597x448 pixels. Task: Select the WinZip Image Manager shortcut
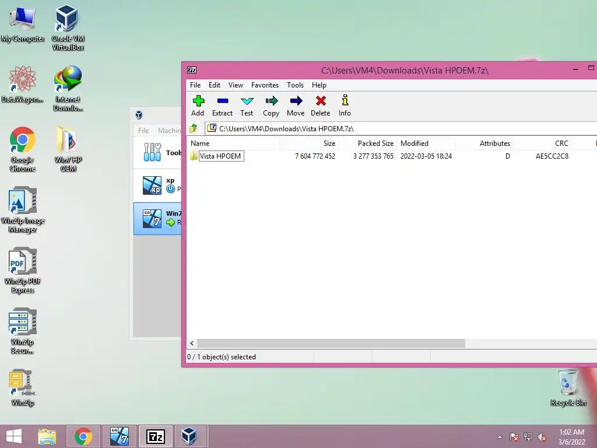point(23,209)
